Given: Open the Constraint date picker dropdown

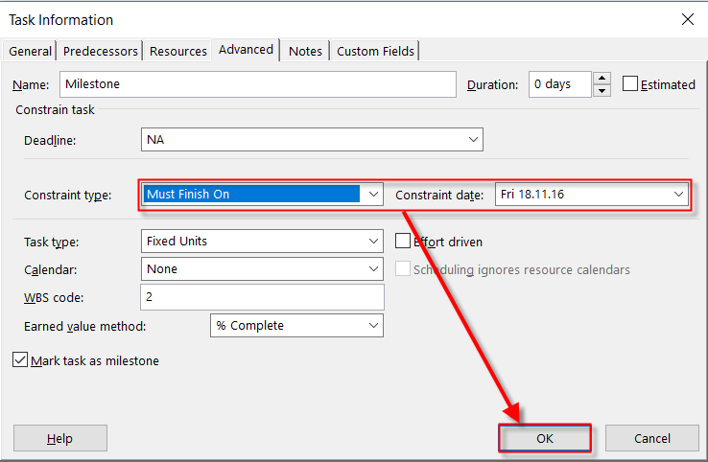Looking at the screenshot, I should 679,195.
